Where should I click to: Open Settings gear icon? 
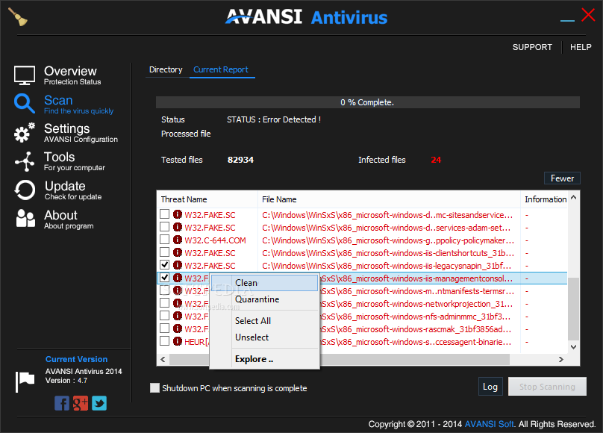pos(24,133)
